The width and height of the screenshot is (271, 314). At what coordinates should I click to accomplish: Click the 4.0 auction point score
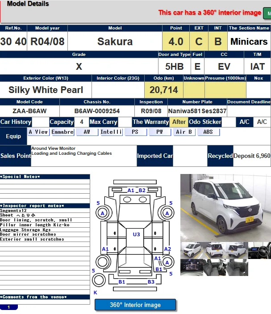click(176, 42)
